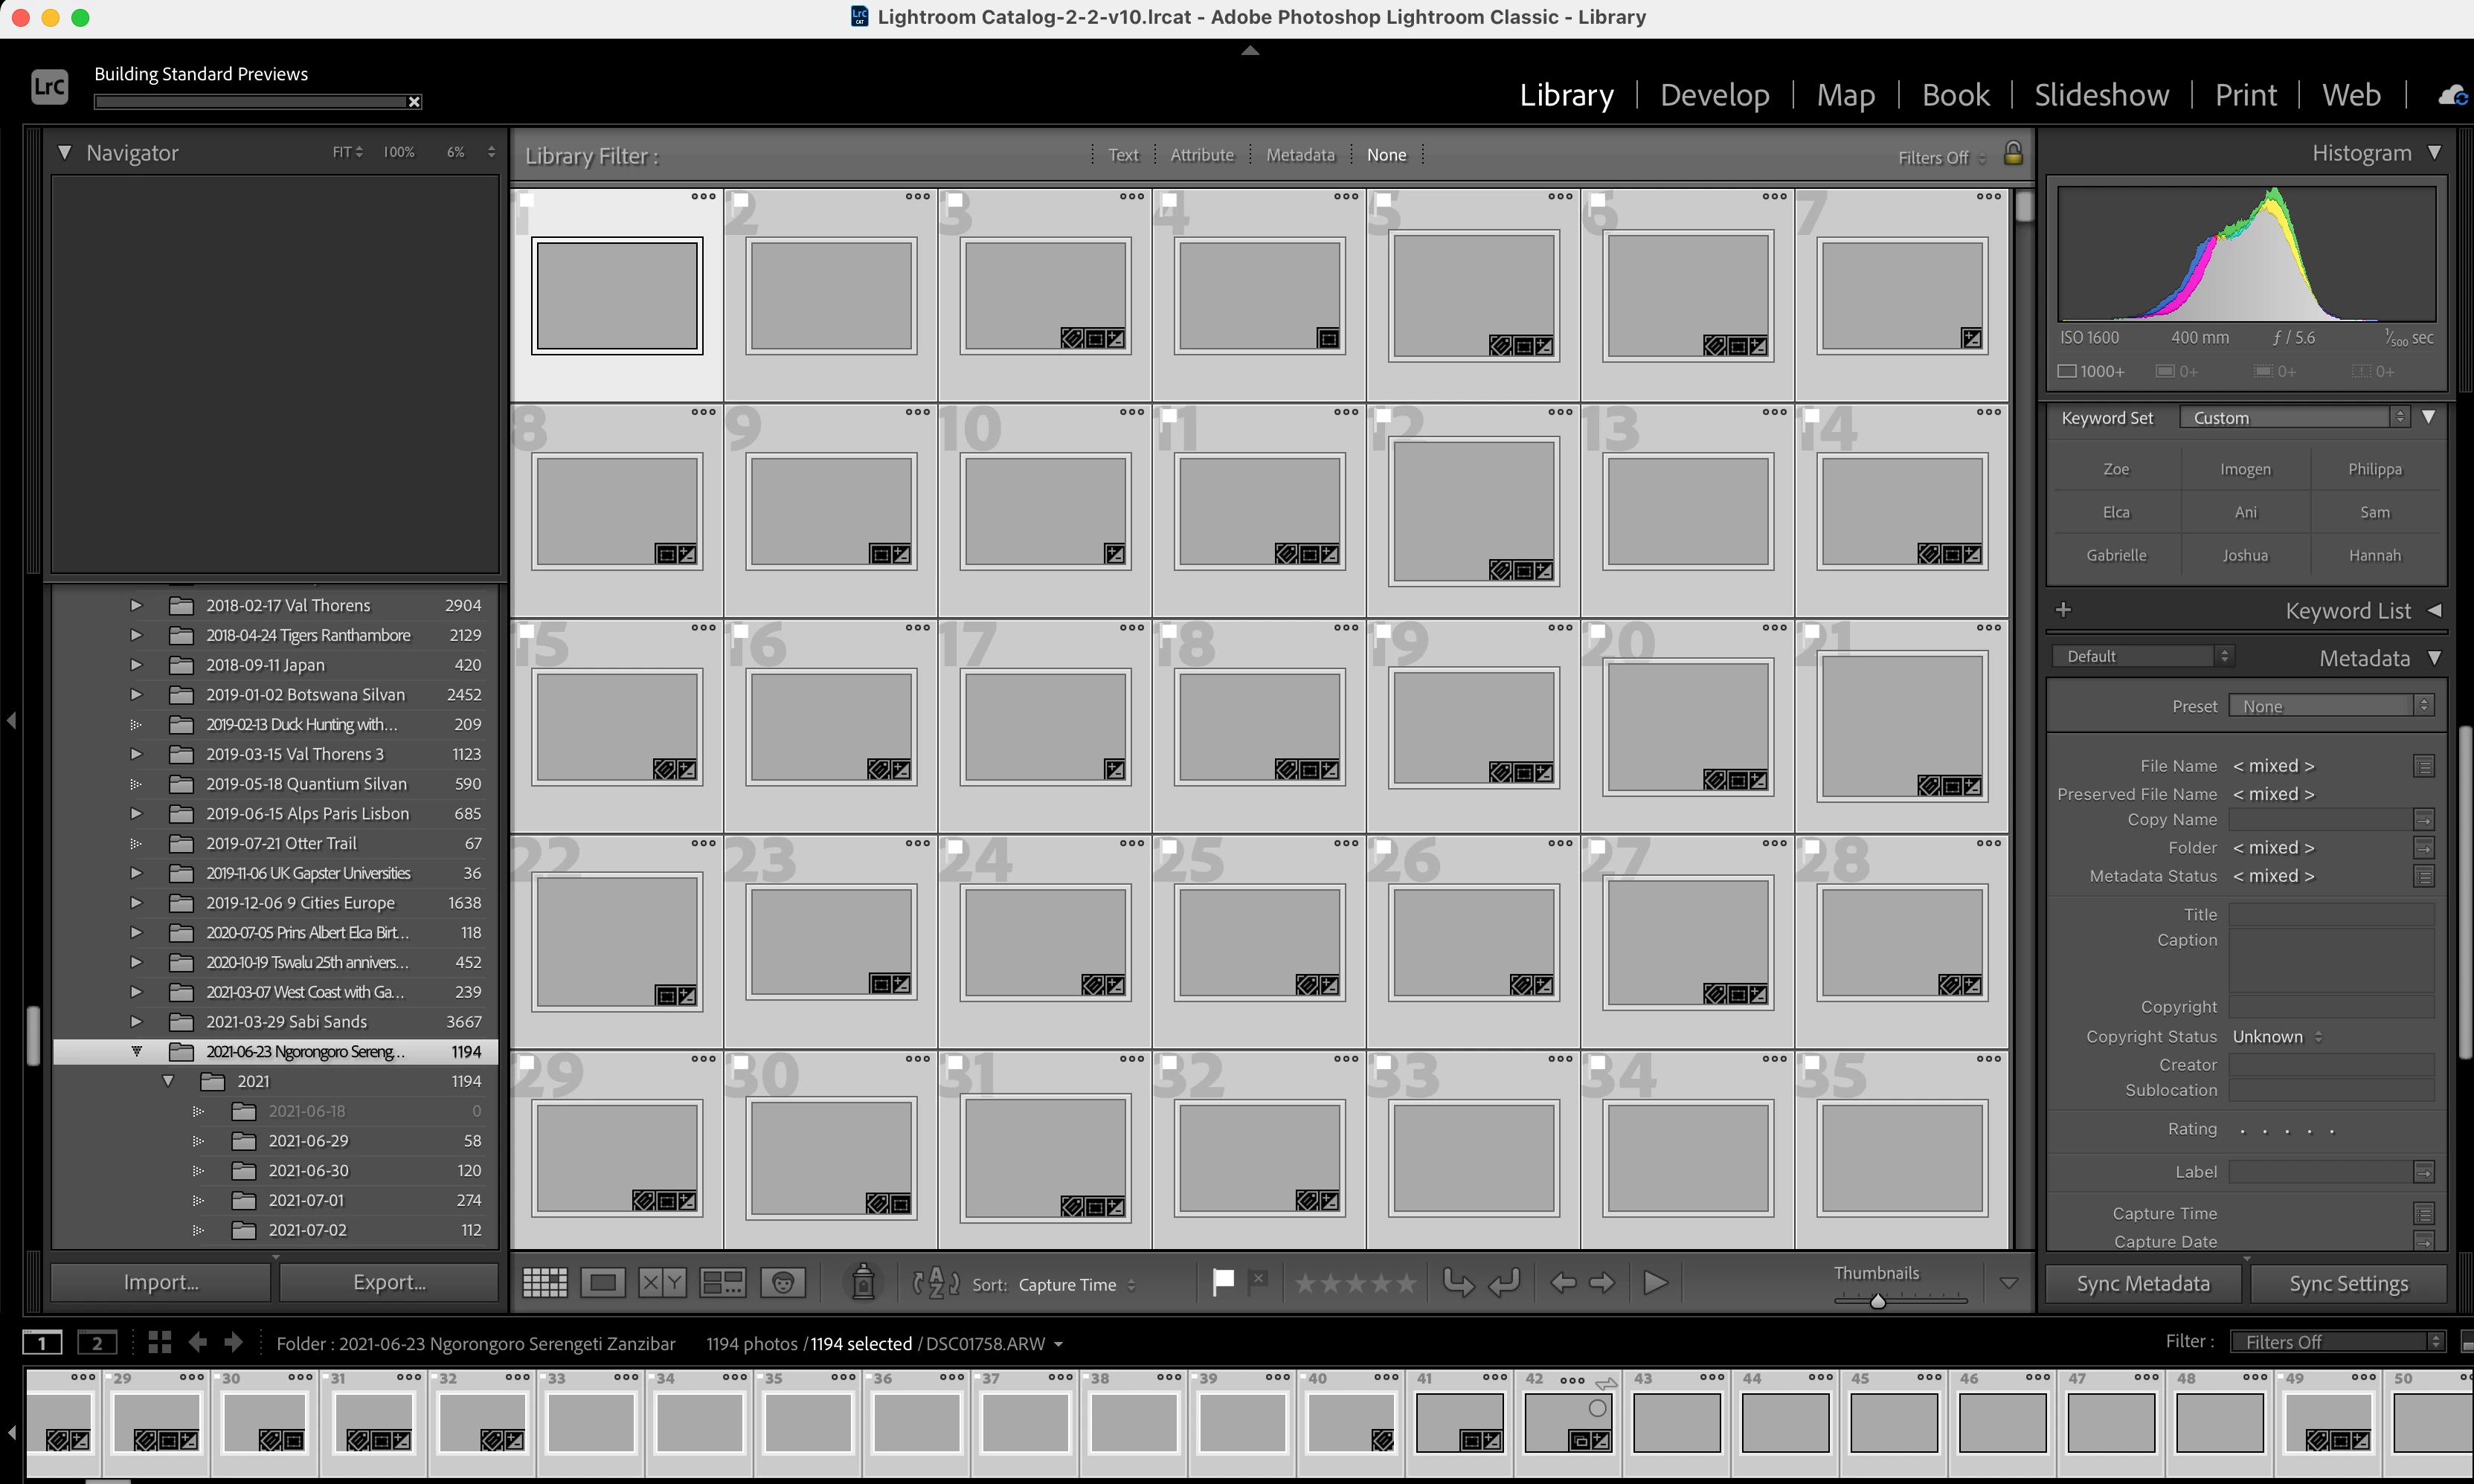
Task: Click the Sync Metadata button
Action: coord(2143,1284)
